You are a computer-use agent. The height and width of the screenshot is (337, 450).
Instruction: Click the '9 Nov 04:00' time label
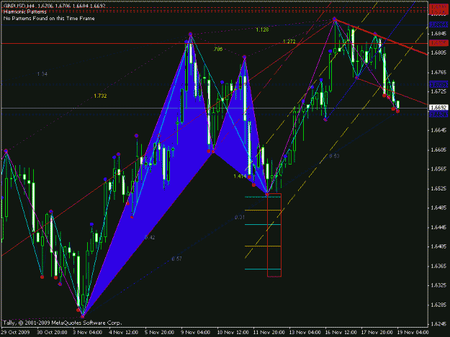pyautogui.click(x=195, y=332)
